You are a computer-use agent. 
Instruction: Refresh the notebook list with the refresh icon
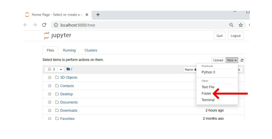(x=242, y=60)
